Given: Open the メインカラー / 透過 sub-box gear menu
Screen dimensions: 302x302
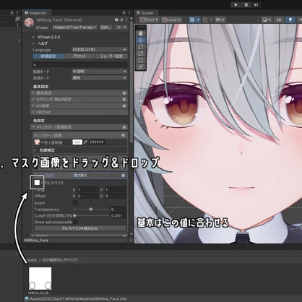Looking at the screenshot, I should click(123, 135).
